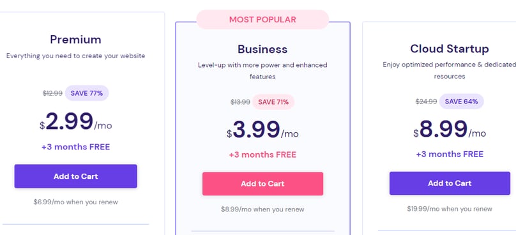This screenshot has width=516, height=235.
Task: Click the SAVE 71% badge
Action: click(273, 102)
